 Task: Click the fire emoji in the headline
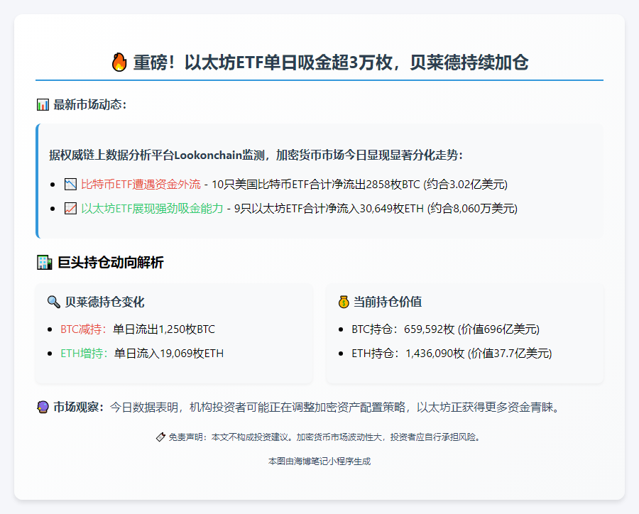click(x=119, y=62)
